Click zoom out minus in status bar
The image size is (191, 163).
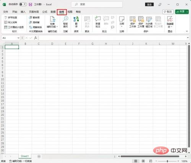[x=156, y=161]
